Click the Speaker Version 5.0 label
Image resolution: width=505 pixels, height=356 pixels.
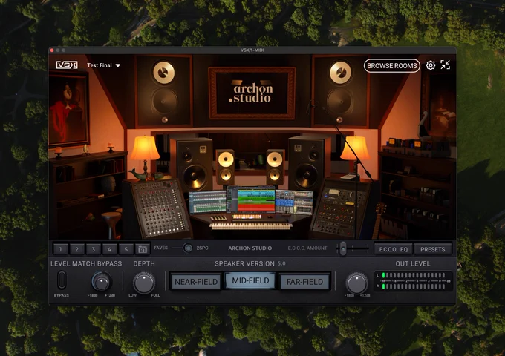click(250, 263)
